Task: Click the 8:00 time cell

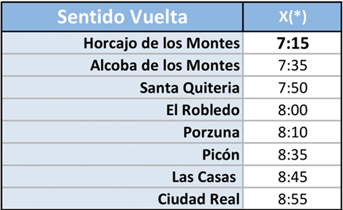Action: tap(292, 110)
